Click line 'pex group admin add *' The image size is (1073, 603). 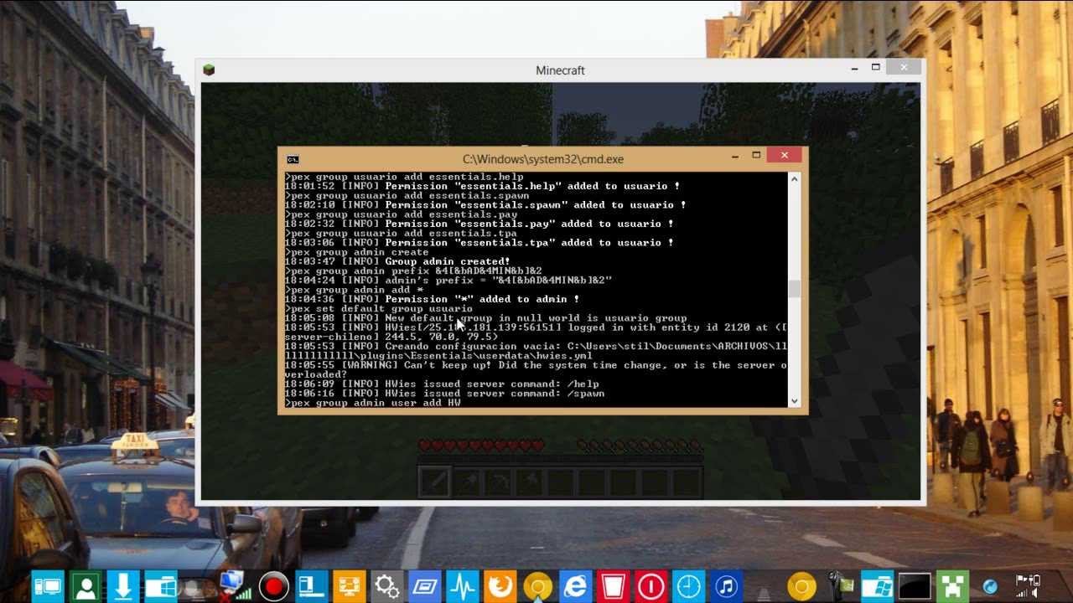(354, 290)
